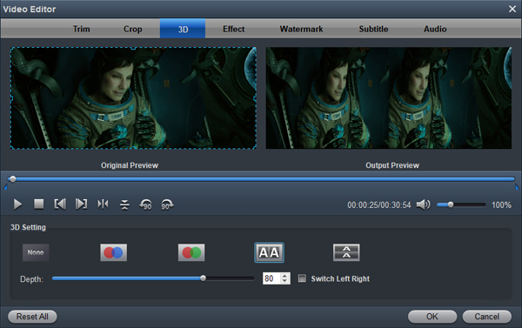The height and width of the screenshot is (328, 522).
Task: Close the Video Editor window
Action: [512, 9]
